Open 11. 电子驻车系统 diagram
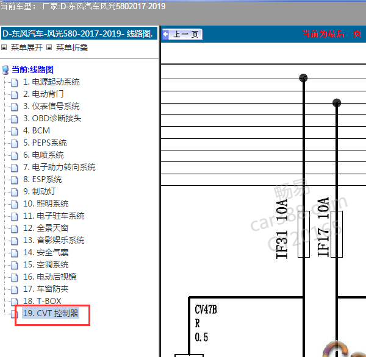Screen dimensions: 366x357 (x=54, y=216)
